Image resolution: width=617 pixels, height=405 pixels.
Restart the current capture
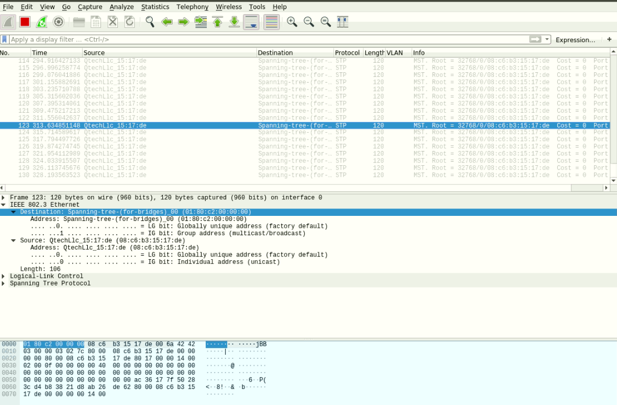[x=42, y=22]
